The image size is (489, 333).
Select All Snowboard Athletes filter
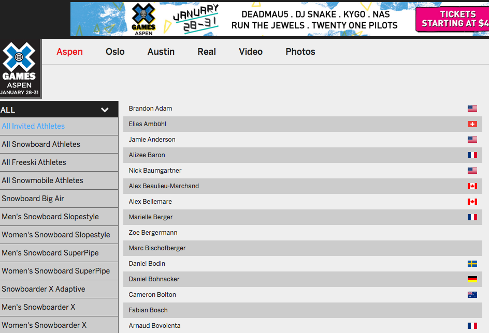point(59,144)
